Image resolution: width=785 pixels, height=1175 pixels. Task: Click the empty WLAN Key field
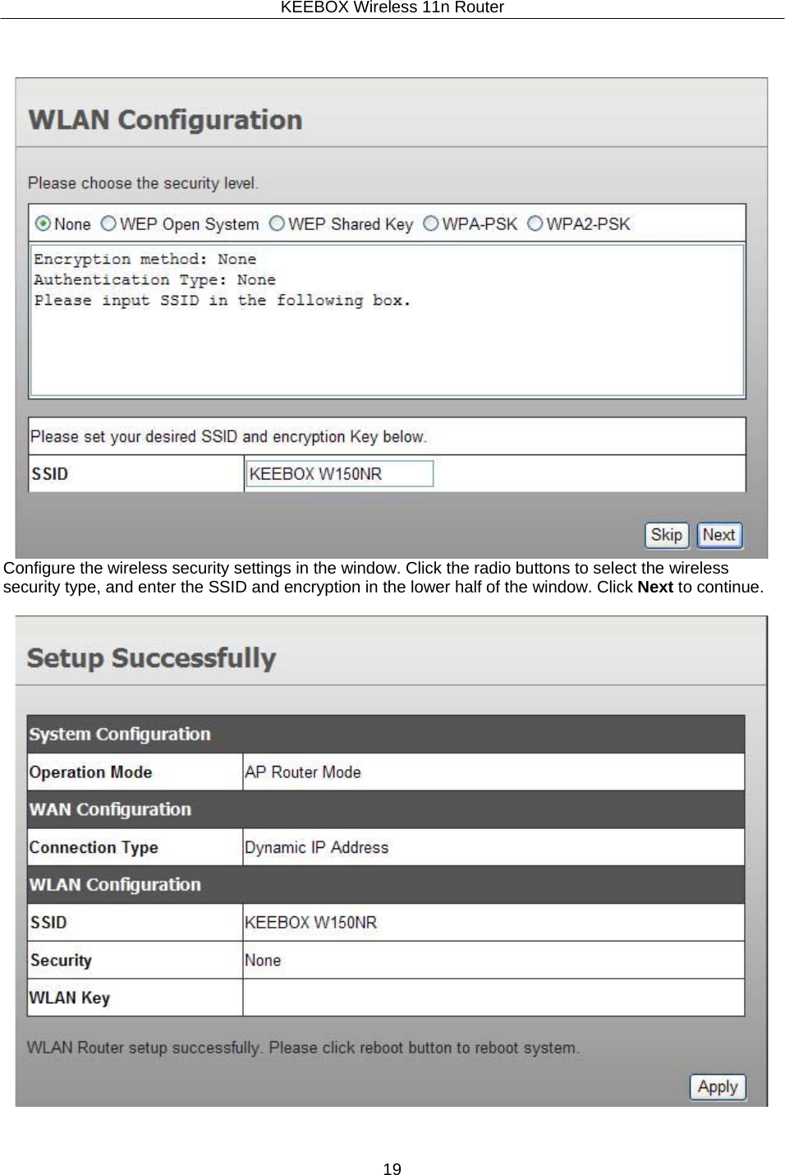point(493,997)
